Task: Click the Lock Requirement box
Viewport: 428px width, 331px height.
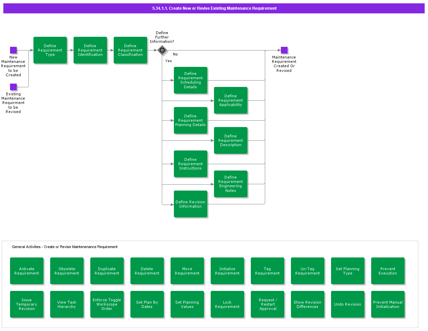Action: point(227,304)
